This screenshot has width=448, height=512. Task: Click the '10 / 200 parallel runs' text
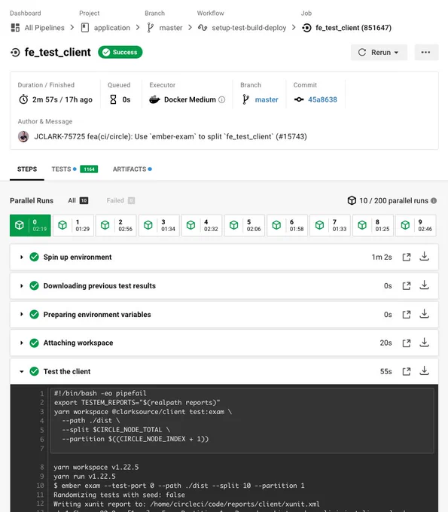(394, 200)
